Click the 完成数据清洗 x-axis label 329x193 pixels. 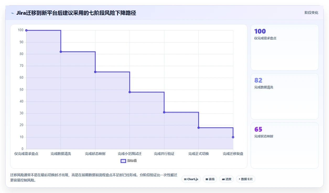pyautogui.click(x=61, y=154)
